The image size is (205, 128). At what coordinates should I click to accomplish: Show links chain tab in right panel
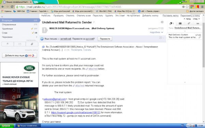tap(198, 24)
